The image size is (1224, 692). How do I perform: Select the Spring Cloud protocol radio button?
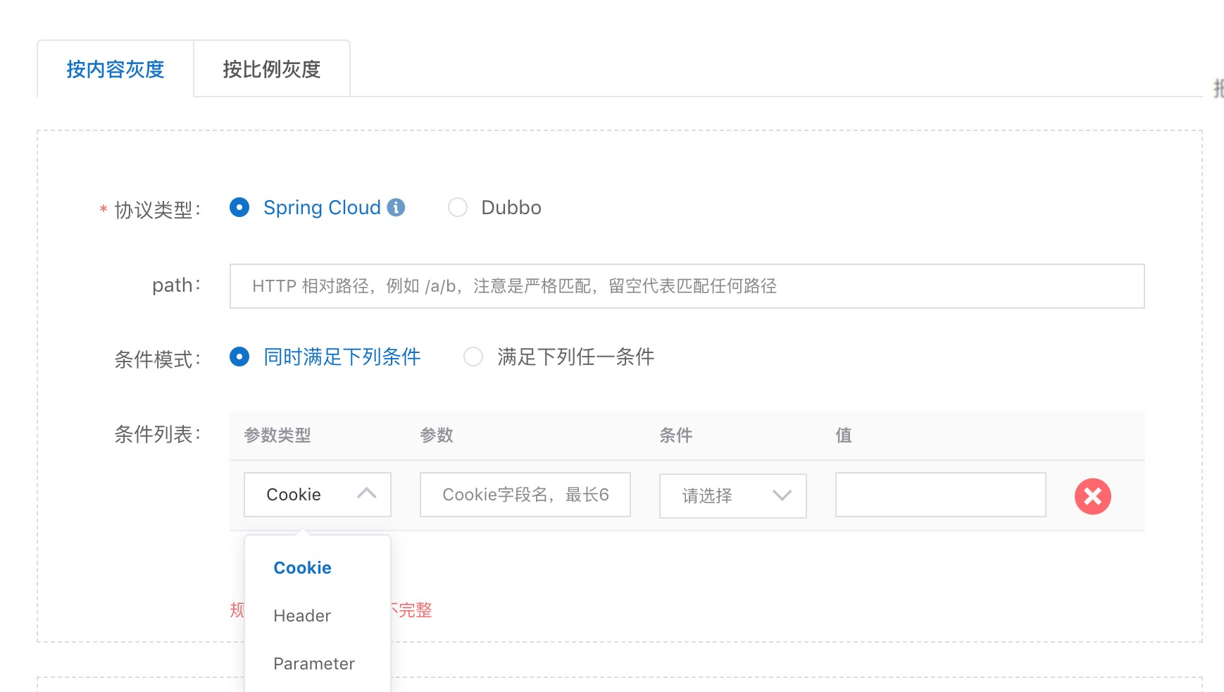click(x=239, y=207)
